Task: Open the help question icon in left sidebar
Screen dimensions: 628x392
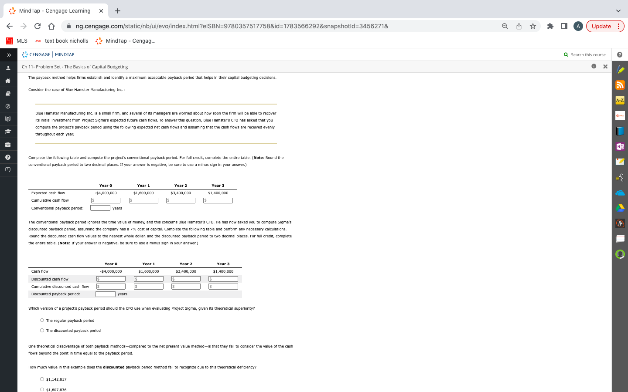Action: pyautogui.click(x=8, y=157)
